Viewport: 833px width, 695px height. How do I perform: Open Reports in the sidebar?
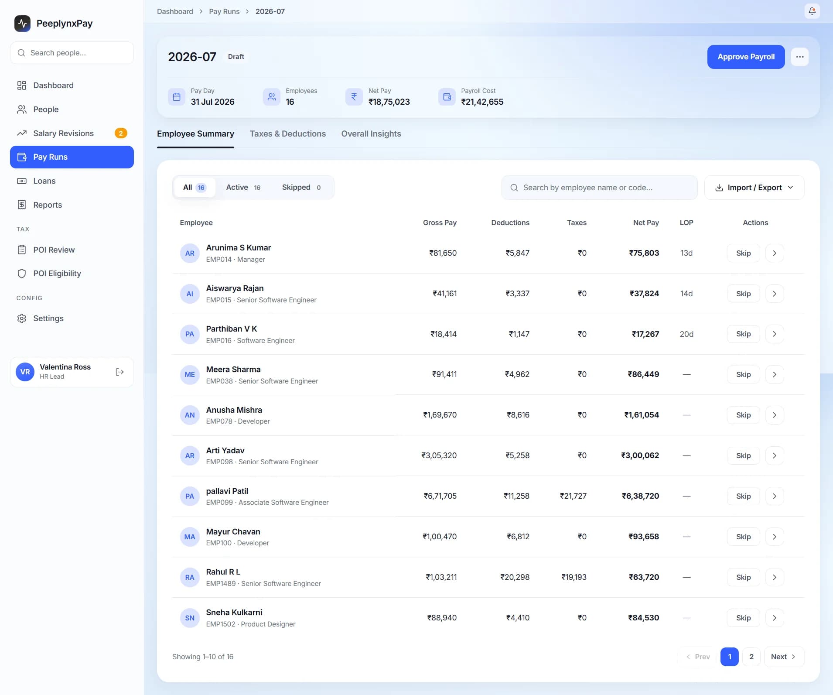click(x=72, y=205)
